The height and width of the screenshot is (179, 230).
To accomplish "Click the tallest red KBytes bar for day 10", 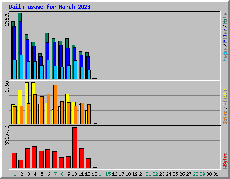I will click(x=75, y=148).
